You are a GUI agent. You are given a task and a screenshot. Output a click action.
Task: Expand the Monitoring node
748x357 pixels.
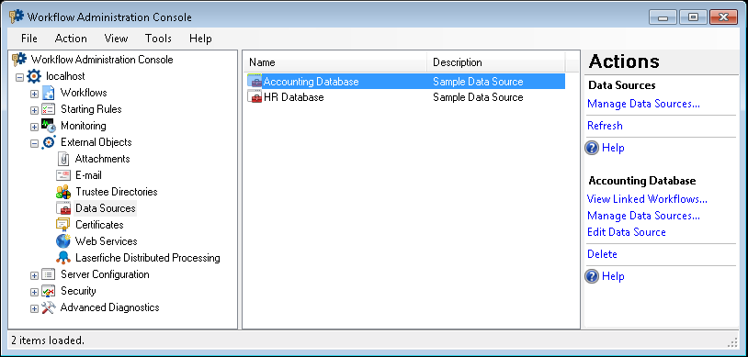click(x=34, y=127)
